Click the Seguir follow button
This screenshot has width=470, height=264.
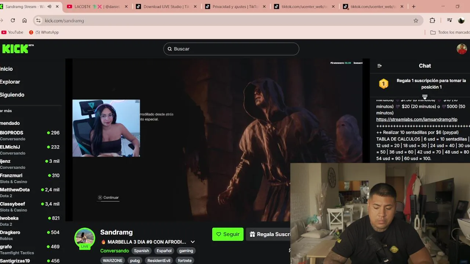[228, 234]
